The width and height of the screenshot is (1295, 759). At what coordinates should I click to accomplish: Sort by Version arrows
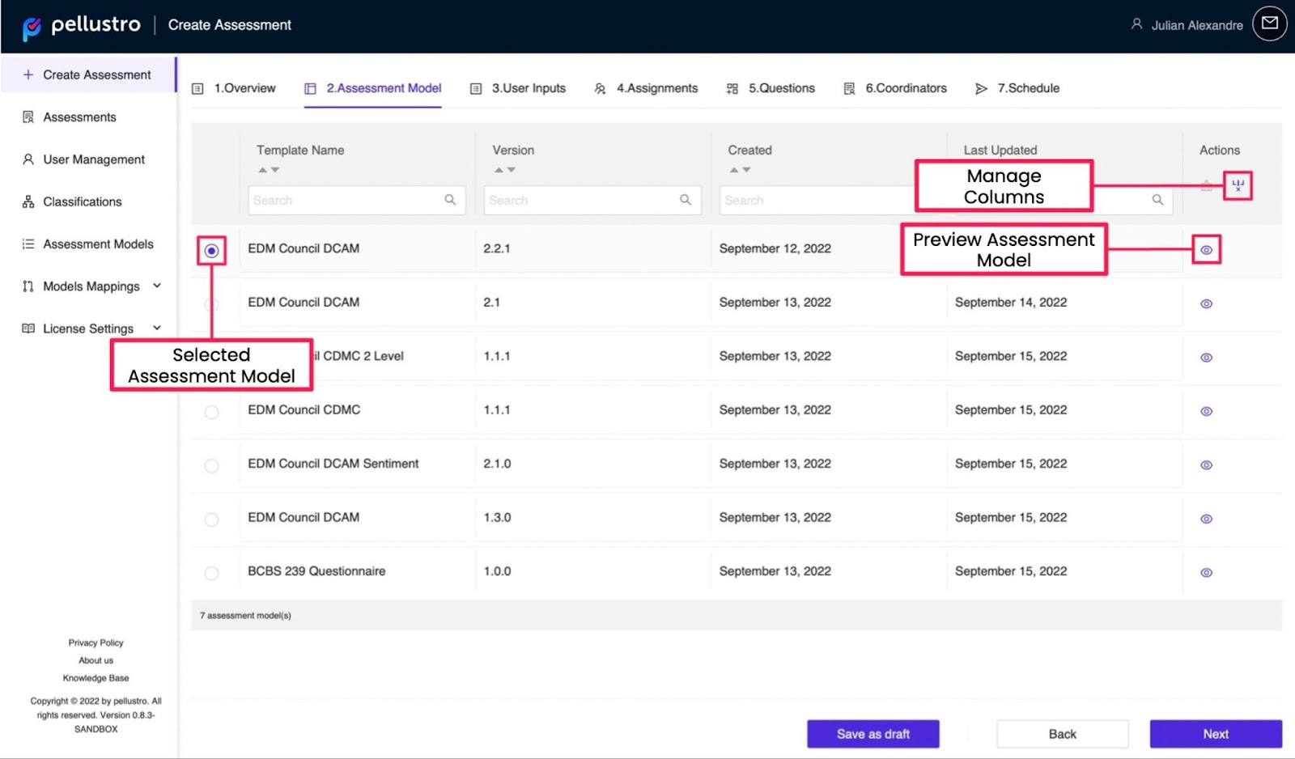tap(505, 170)
